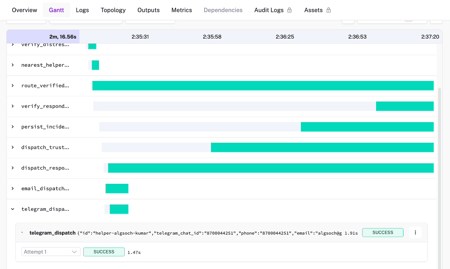This screenshot has width=450, height=269.
Task: Click the dispatch_respo green Gantt bar
Action: [x=271, y=168]
